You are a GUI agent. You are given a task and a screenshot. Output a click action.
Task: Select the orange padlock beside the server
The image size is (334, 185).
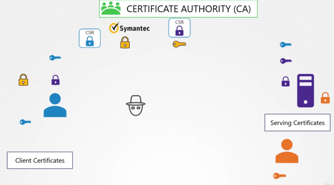325,98
